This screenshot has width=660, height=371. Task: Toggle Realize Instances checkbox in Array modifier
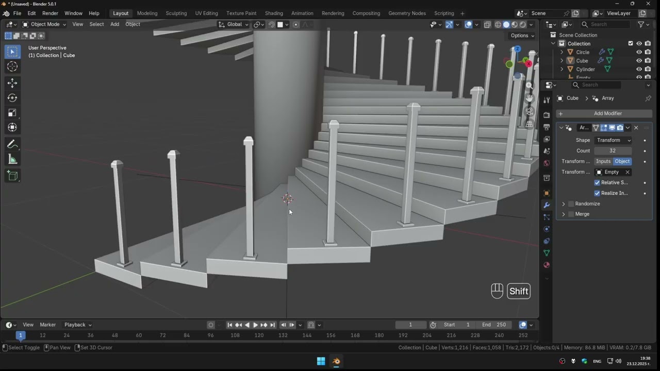point(597,193)
